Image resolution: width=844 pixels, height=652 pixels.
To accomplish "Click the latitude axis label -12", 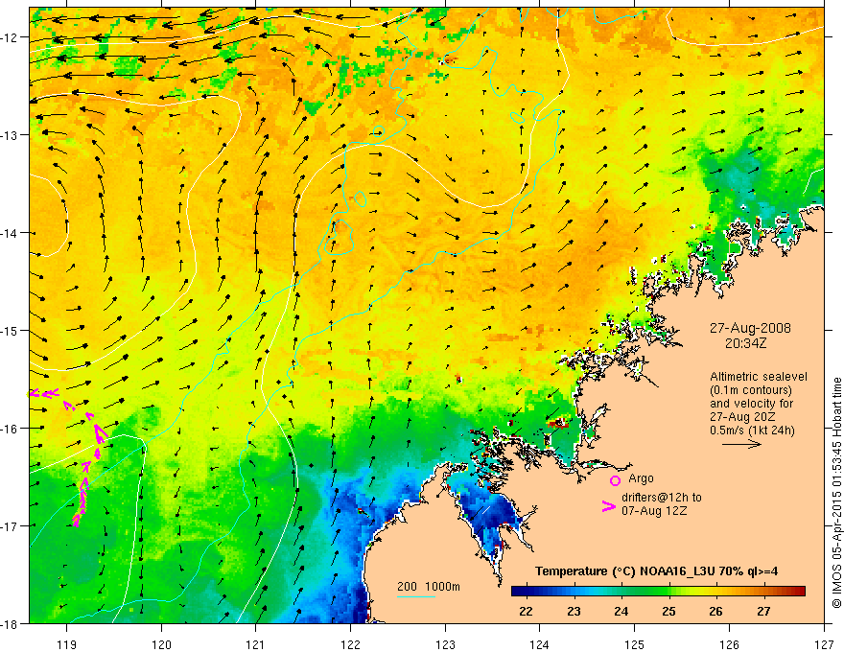I will click(11, 37).
